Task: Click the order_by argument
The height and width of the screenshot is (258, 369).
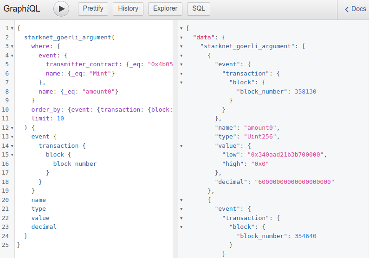Action: tap(45, 110)
